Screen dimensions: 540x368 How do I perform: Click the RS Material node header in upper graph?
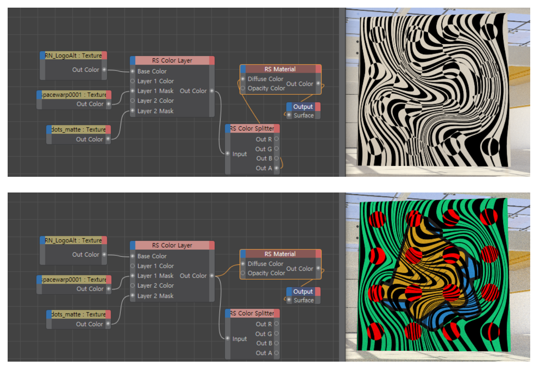click(x=280, y=69)
